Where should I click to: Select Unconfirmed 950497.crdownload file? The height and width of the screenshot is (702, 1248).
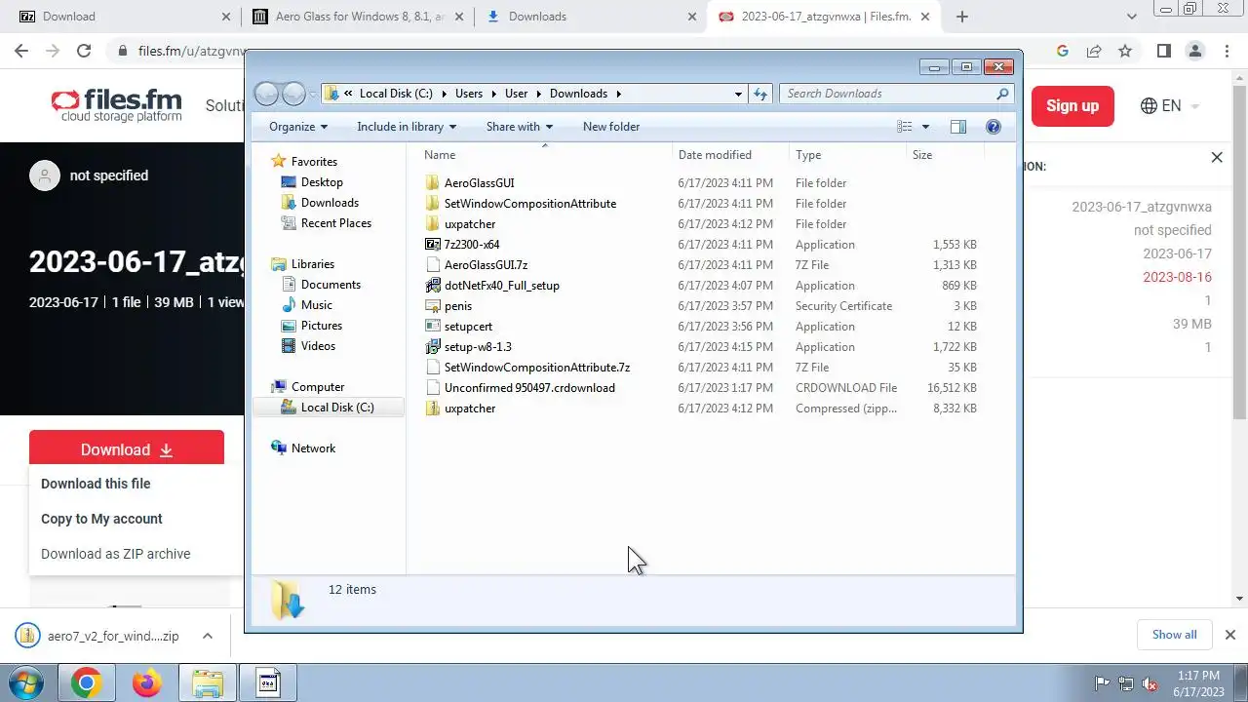click(x=529, y=388)
